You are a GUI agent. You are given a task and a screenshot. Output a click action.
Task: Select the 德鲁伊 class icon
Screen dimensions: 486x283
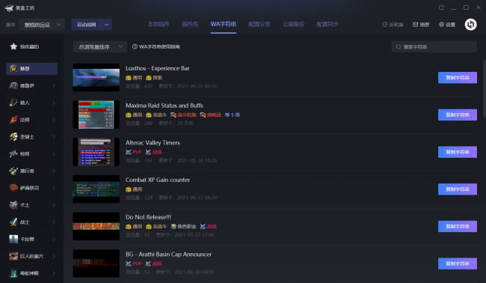(13, 85)
